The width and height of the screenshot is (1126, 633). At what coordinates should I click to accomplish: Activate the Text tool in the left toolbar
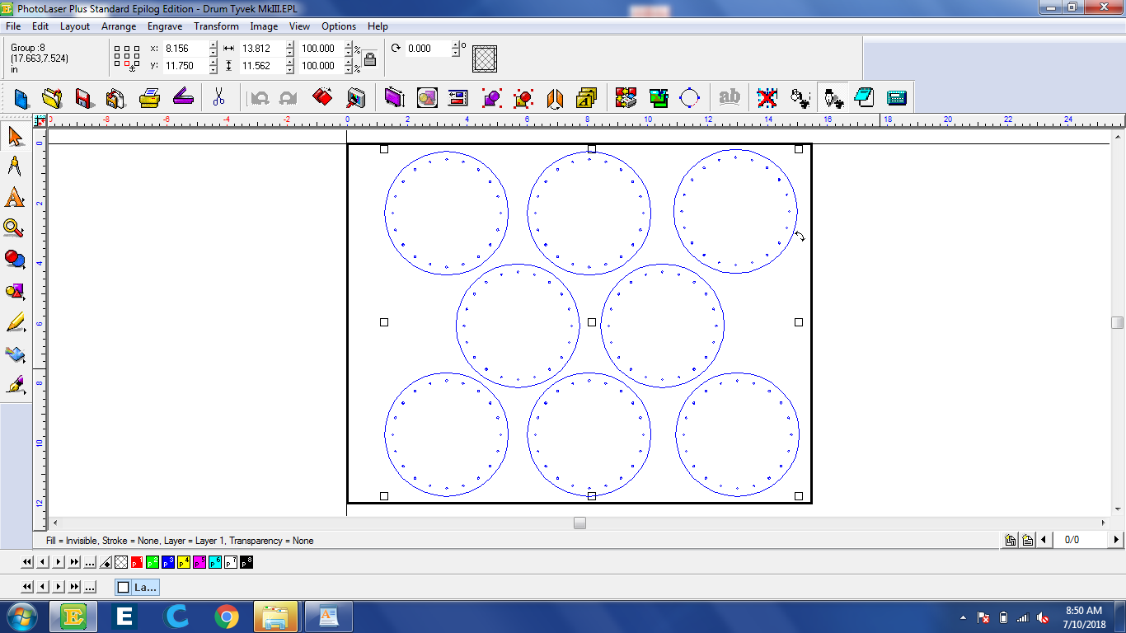coord(15,198)
